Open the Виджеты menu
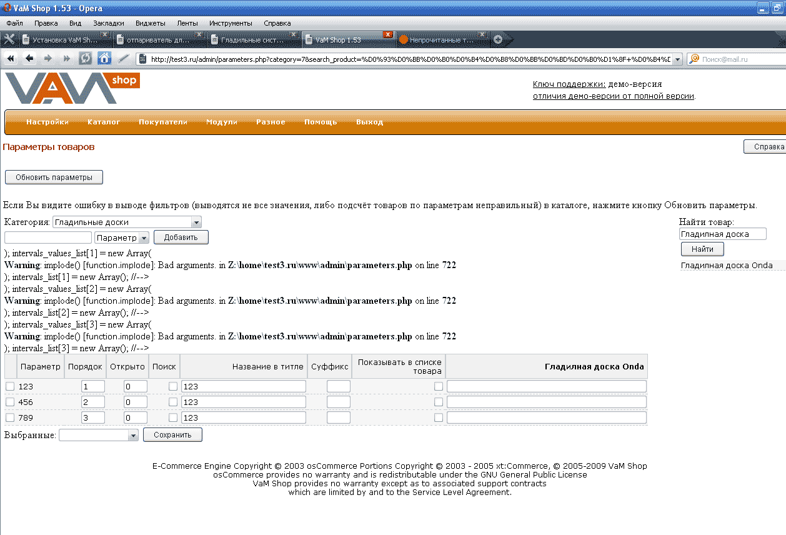This screenshot has height=535, width=786. pyautogui.click(x=151, y=23)
